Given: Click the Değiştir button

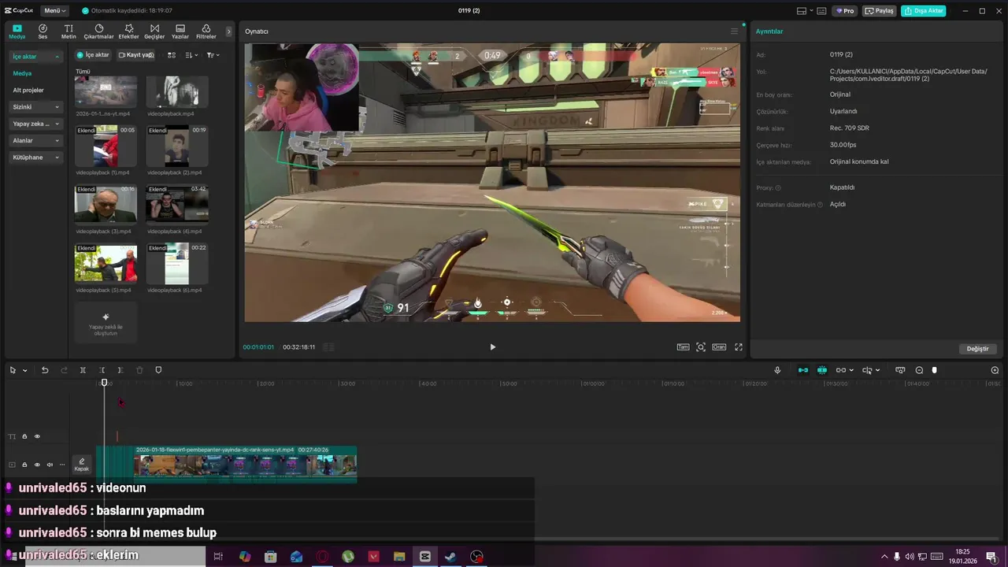Looking at the screenshot, I should (977, 349).
